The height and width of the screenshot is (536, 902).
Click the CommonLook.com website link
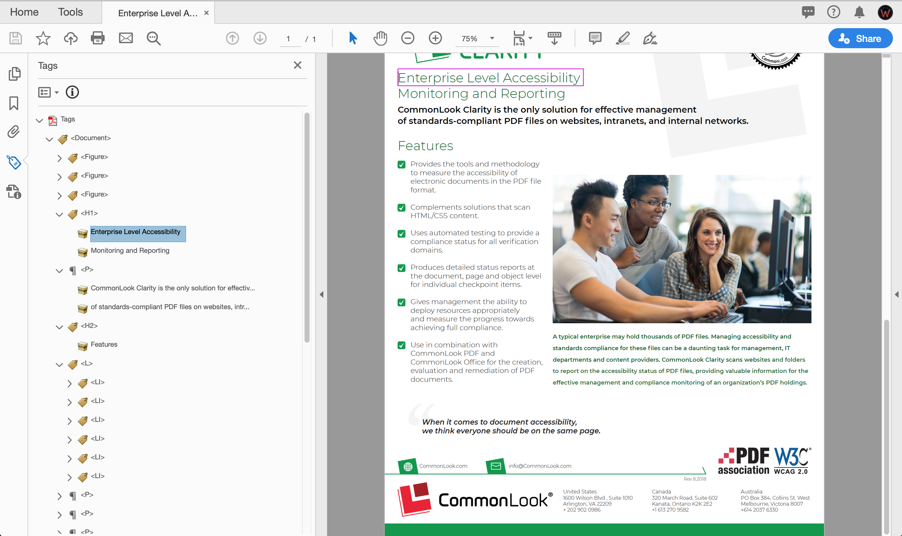(443, 466)
